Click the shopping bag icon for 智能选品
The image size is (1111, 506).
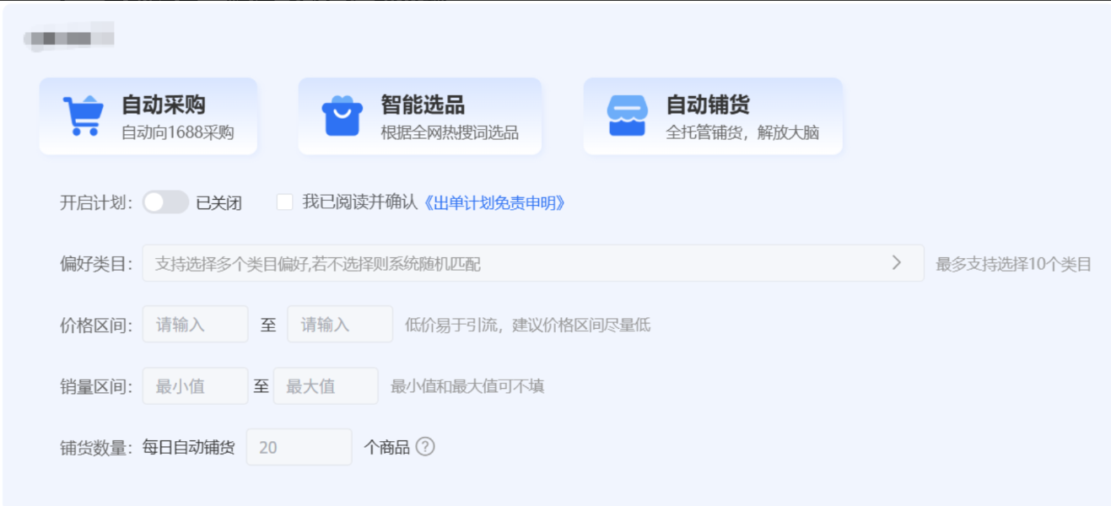(x=342, y=116)
